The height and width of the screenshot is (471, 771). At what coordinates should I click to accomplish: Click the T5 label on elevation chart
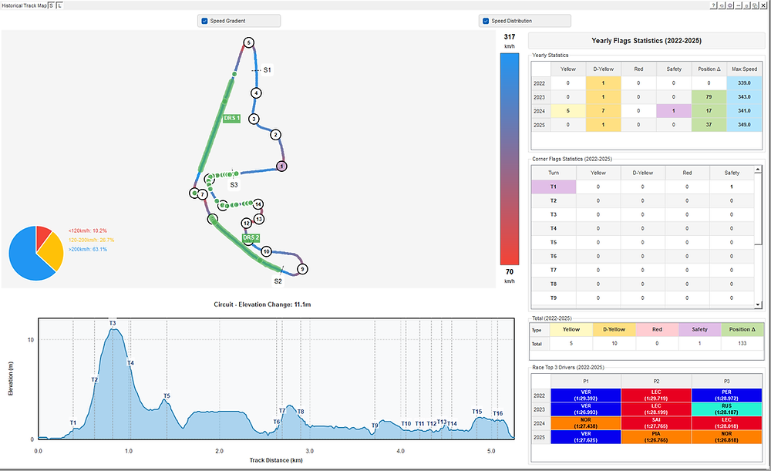pos(167,395)
